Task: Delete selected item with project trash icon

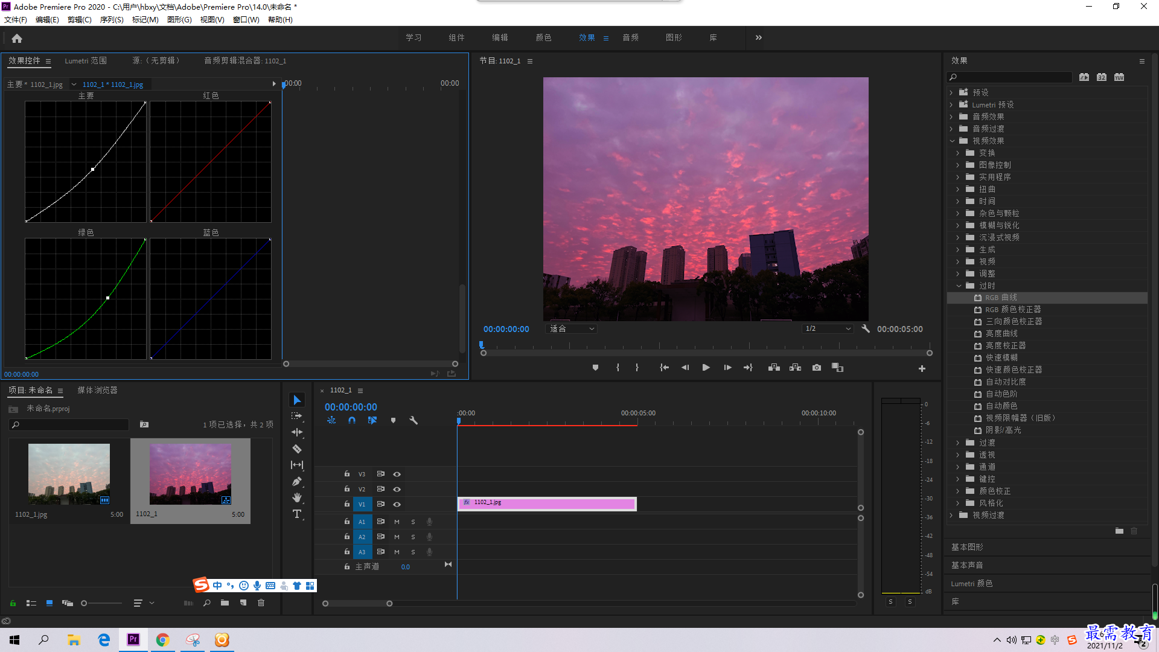Action: point(261,602)
